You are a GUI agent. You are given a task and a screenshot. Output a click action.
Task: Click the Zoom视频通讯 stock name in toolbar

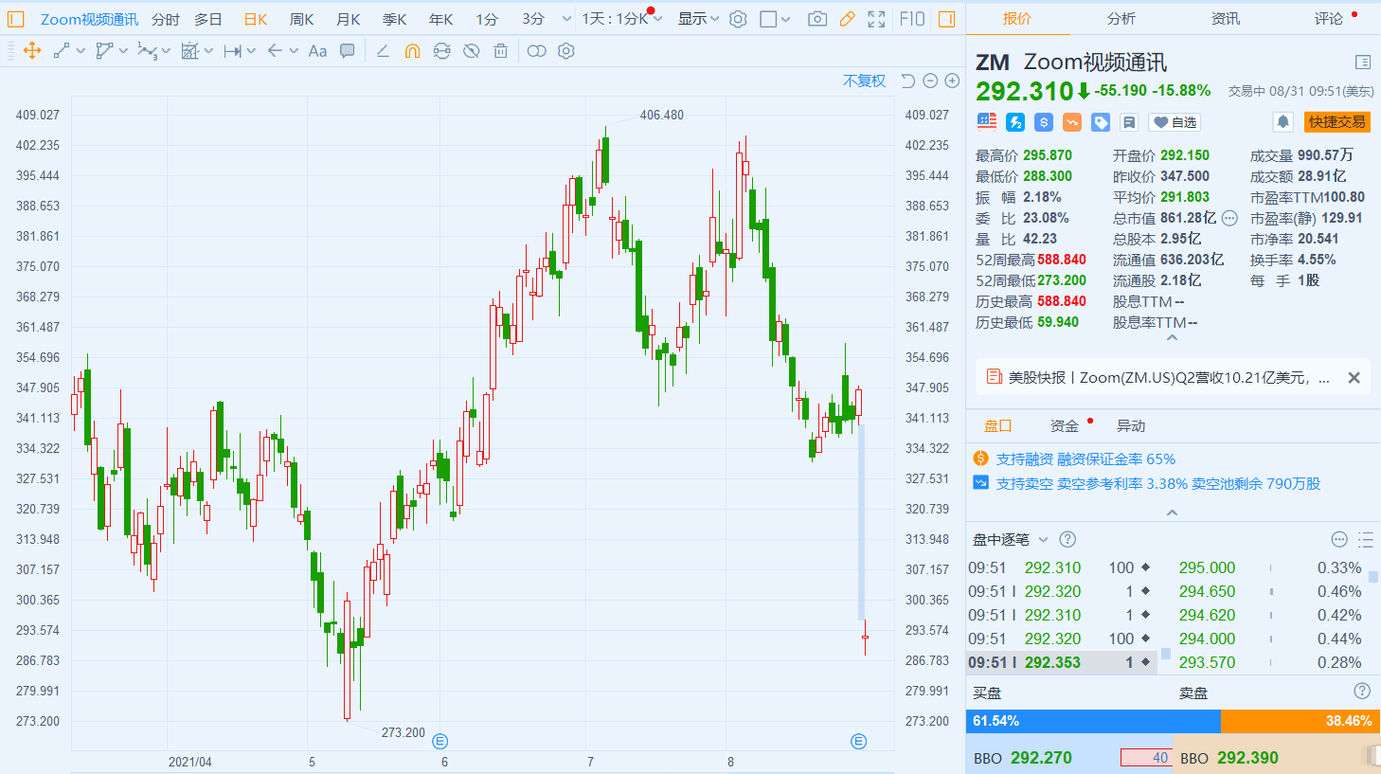click(x=89, y=19)
